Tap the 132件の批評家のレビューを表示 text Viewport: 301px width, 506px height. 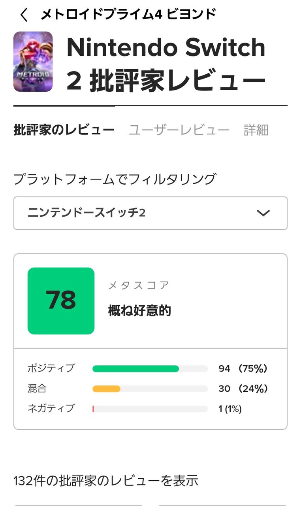click(105, 481)
